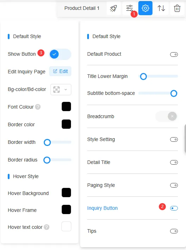The width and height of the screenshot is (186, 250).
Task: Click the Hover Background color swatch
Action: (x=66, y=193)
